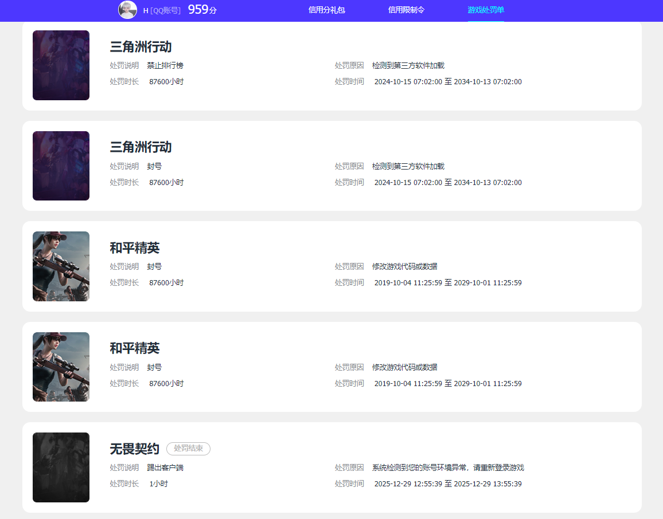The image size is (663, 519).
Task: Open the 和平精英 game title link
Action: [135, 248]
